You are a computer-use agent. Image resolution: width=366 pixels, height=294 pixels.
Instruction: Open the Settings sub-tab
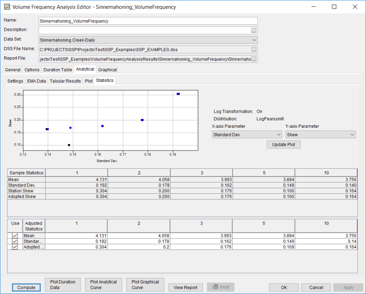coord(15,81)
